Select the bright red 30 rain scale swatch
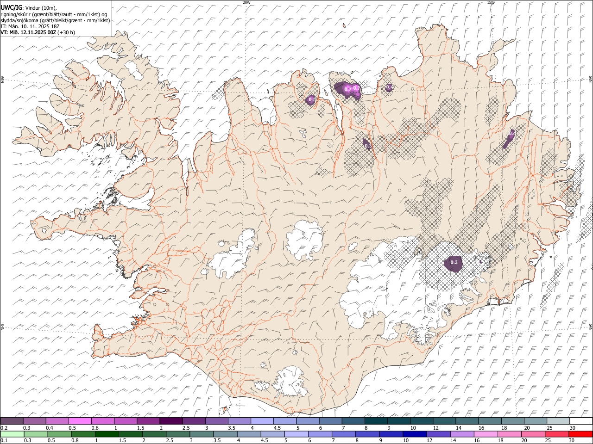This screenshot has height=444, width=593. pos(581,434)
